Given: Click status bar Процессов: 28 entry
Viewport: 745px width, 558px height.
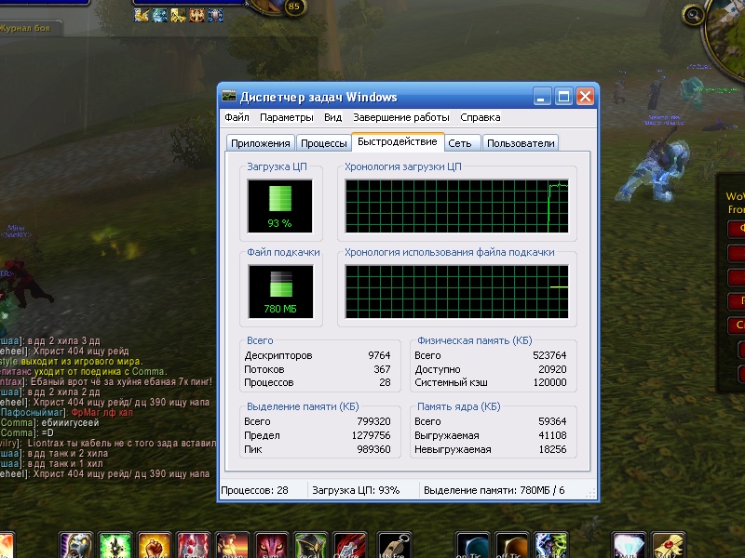Looking at the screenshot, I should coord(254,490).
